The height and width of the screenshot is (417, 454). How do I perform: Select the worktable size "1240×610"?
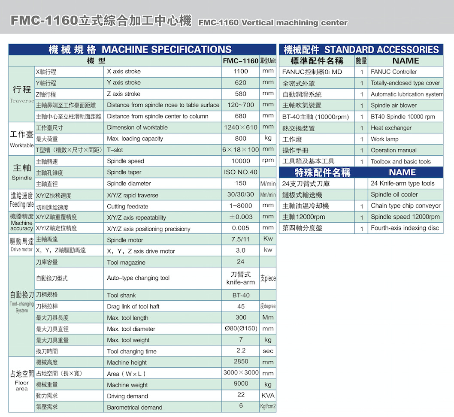click(241, 127)
